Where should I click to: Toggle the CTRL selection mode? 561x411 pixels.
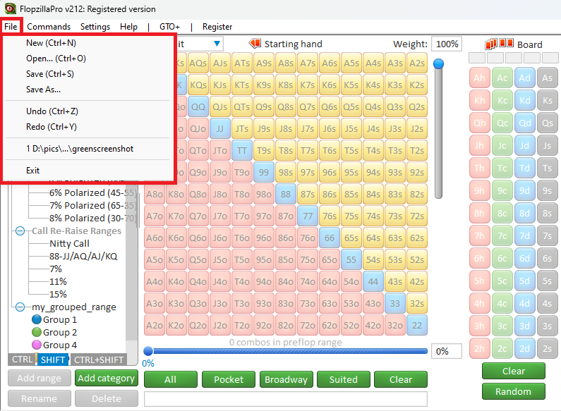point(22,360)
